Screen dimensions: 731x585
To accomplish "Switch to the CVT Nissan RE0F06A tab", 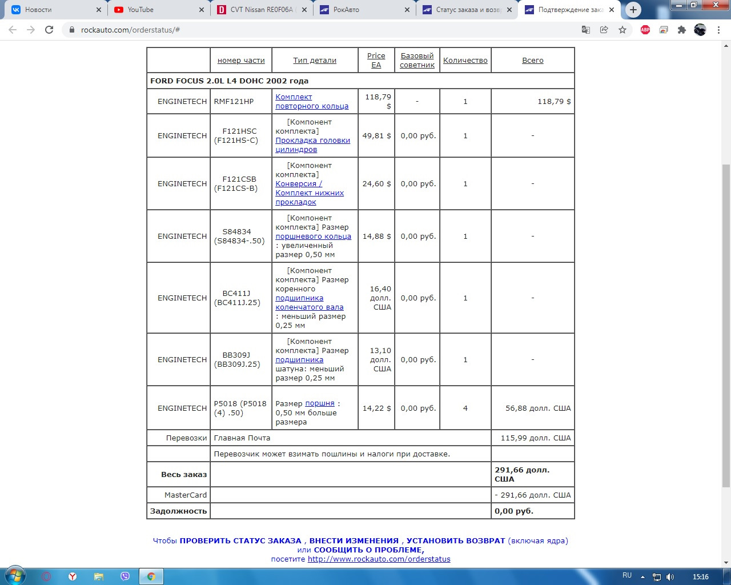I will coord(261,10).
